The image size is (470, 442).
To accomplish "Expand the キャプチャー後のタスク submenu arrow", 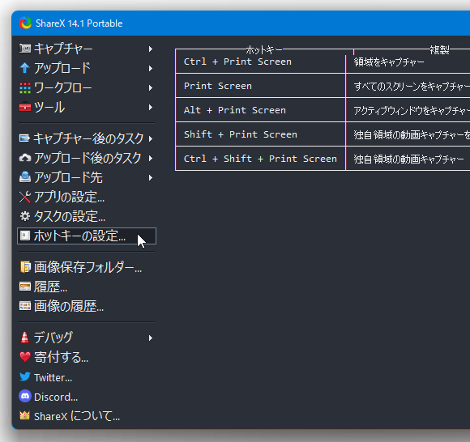I will [151, 139].
